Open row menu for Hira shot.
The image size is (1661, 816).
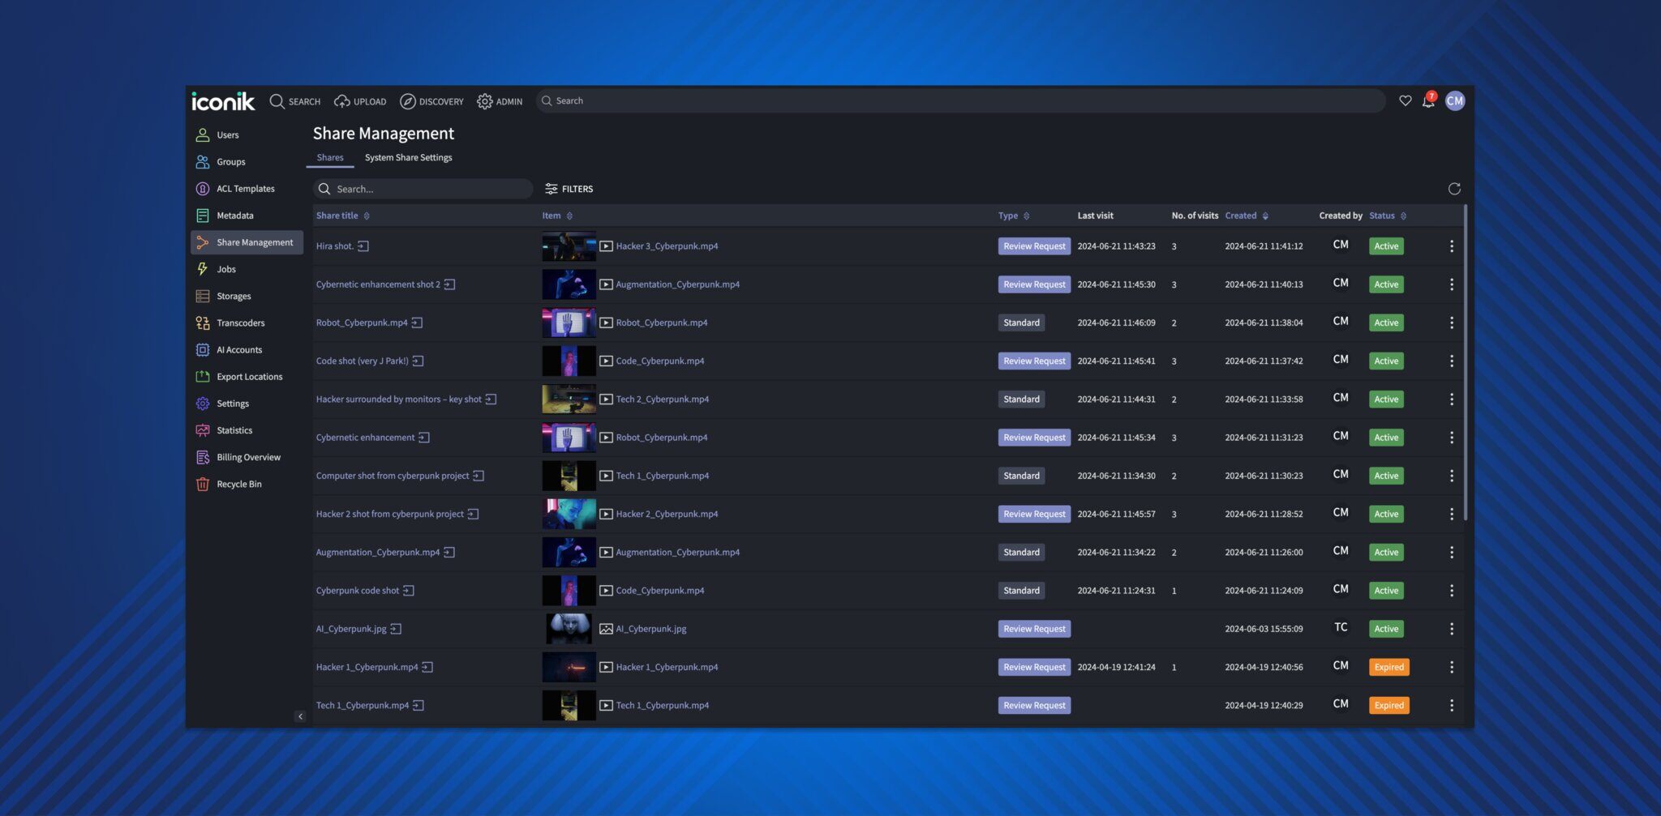1452,246
